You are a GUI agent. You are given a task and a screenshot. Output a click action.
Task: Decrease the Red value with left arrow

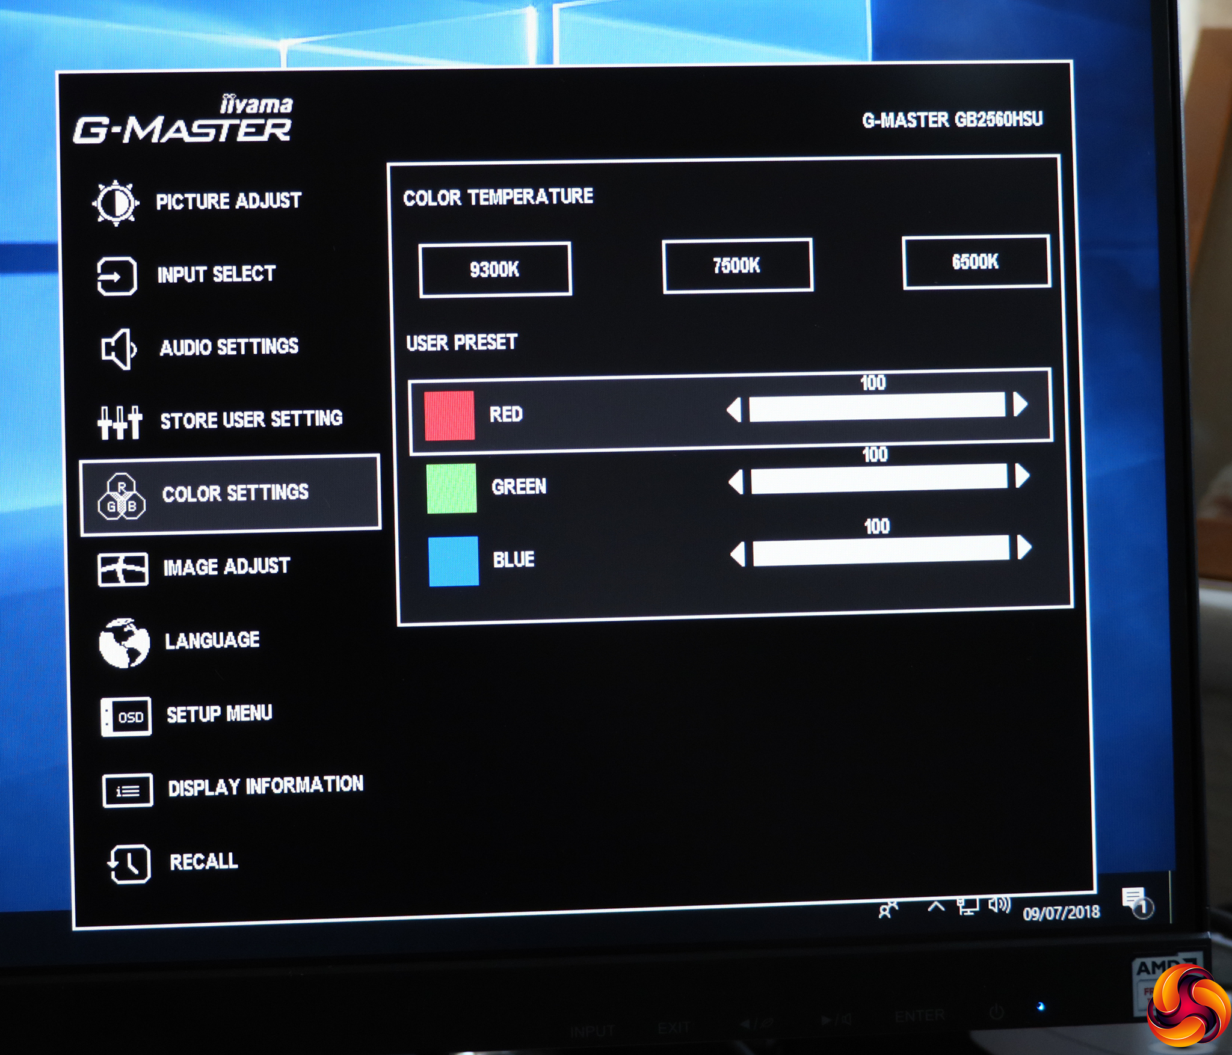(735, 410)
